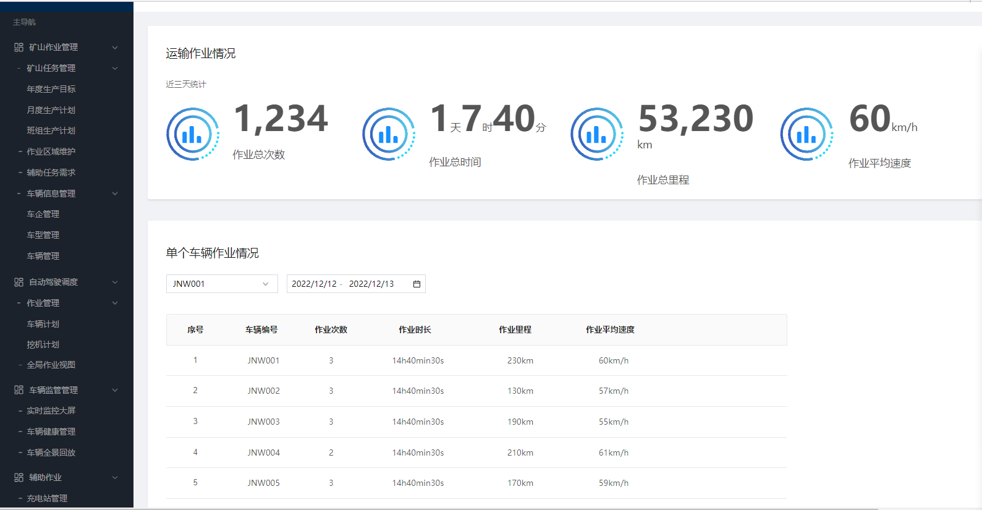
Task: Click start date 2022/12/12 field
Action: pyautogui.click(x=314, y=284)
